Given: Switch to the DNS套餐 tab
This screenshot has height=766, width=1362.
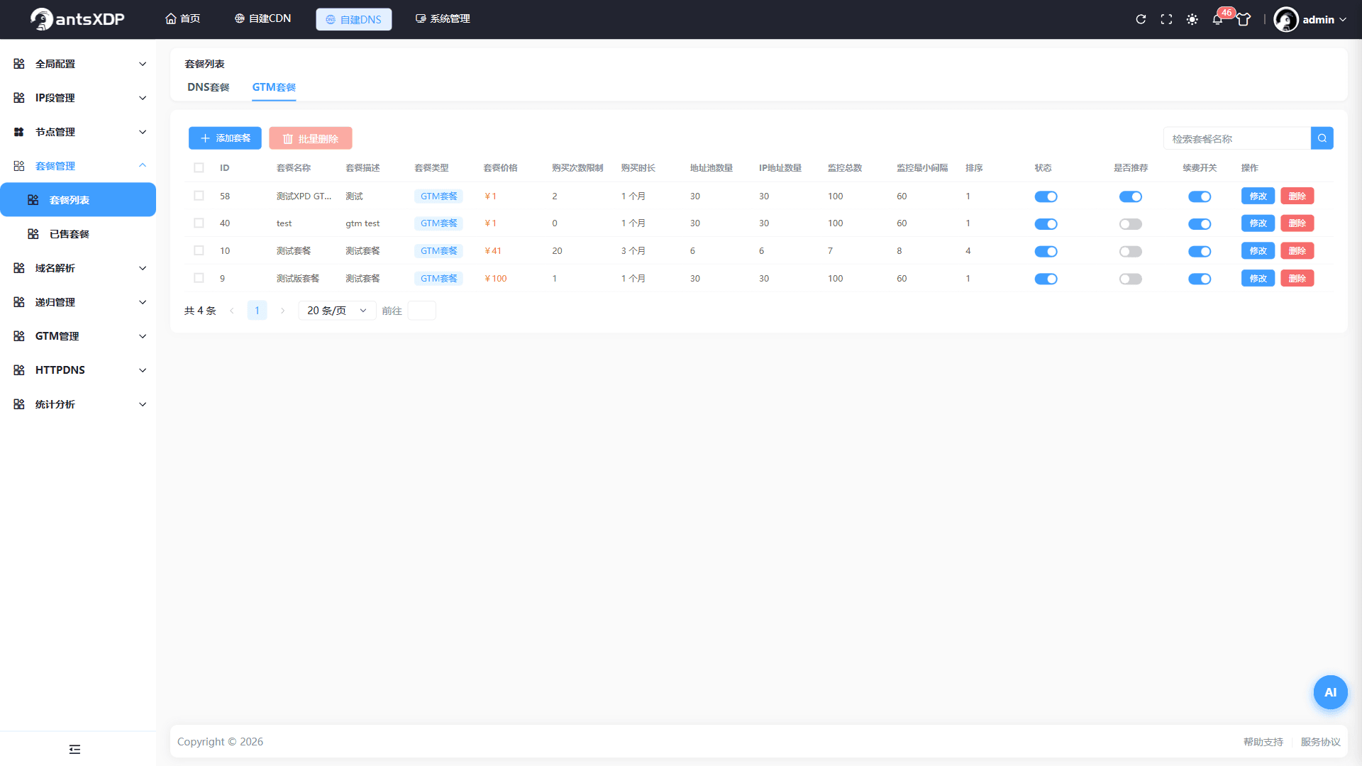Looking at the screenshot, I should (209, 87).
